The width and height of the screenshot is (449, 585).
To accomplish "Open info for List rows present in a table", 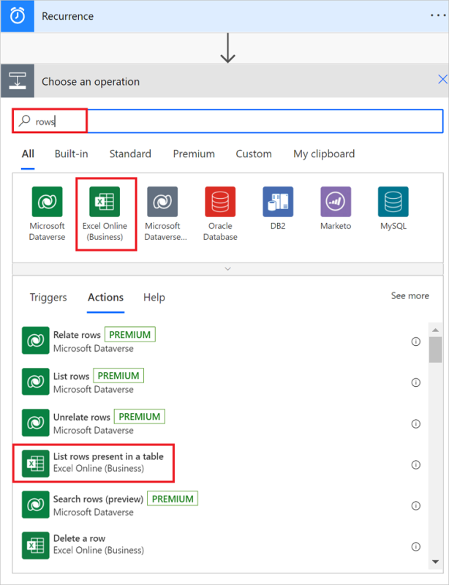I will pyautogui.click(x=416, y=464).
